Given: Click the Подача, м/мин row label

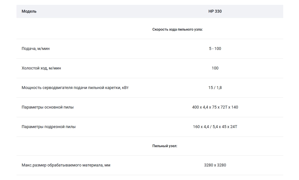Looking at the screenshot, I should [x=35, y=48].
